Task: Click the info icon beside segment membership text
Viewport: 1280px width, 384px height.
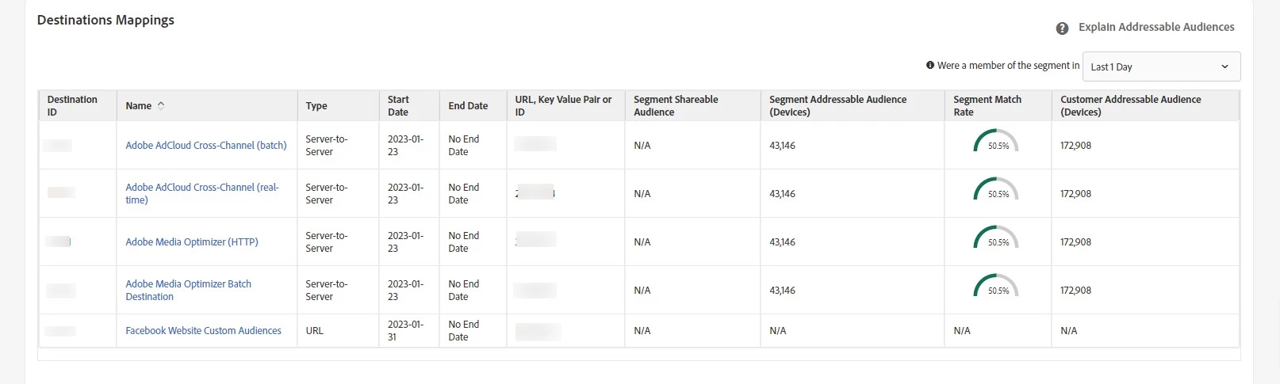Action: 930,66
